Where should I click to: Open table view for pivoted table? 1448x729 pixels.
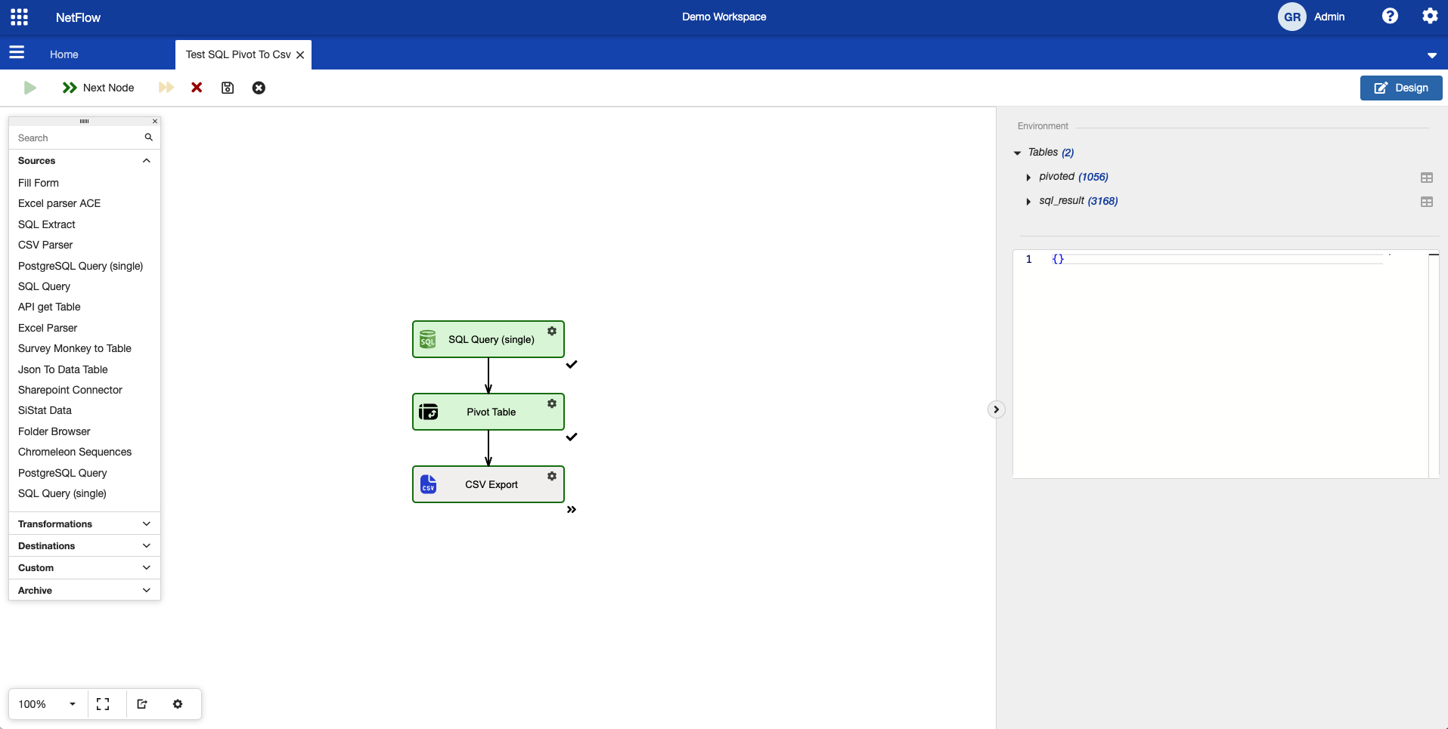click(1426, 178)
